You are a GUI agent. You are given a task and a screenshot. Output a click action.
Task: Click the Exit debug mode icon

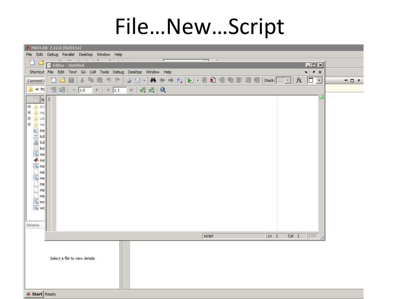click(257, 80)
